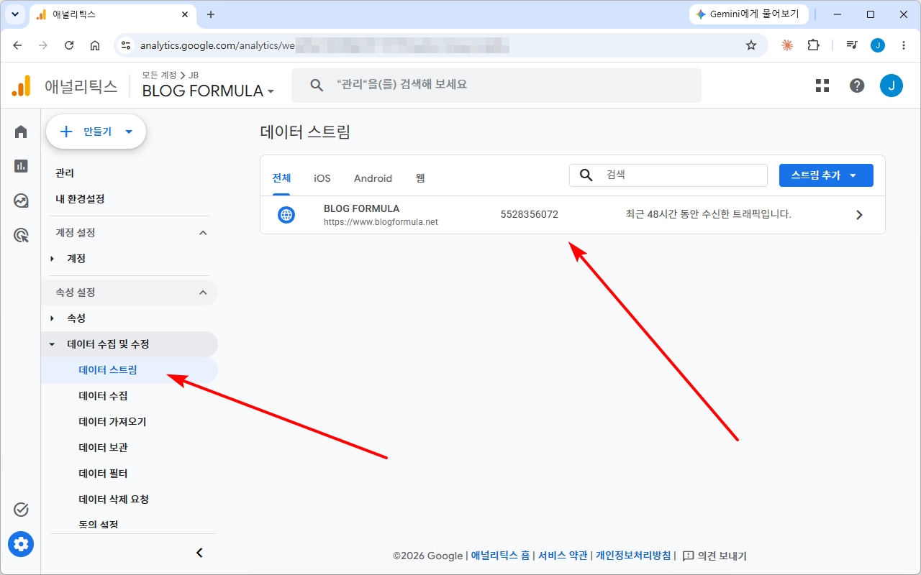This screenshot has height=575, width=921.
Task: Open the verified checkmark icon in rail
Action: coord(21,510)
